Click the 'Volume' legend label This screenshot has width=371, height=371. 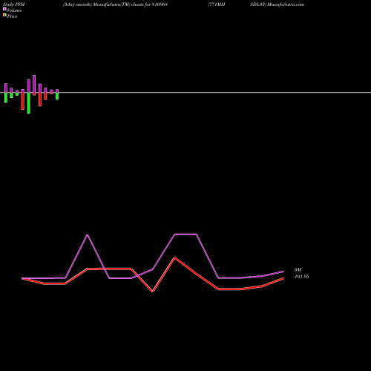14,10
